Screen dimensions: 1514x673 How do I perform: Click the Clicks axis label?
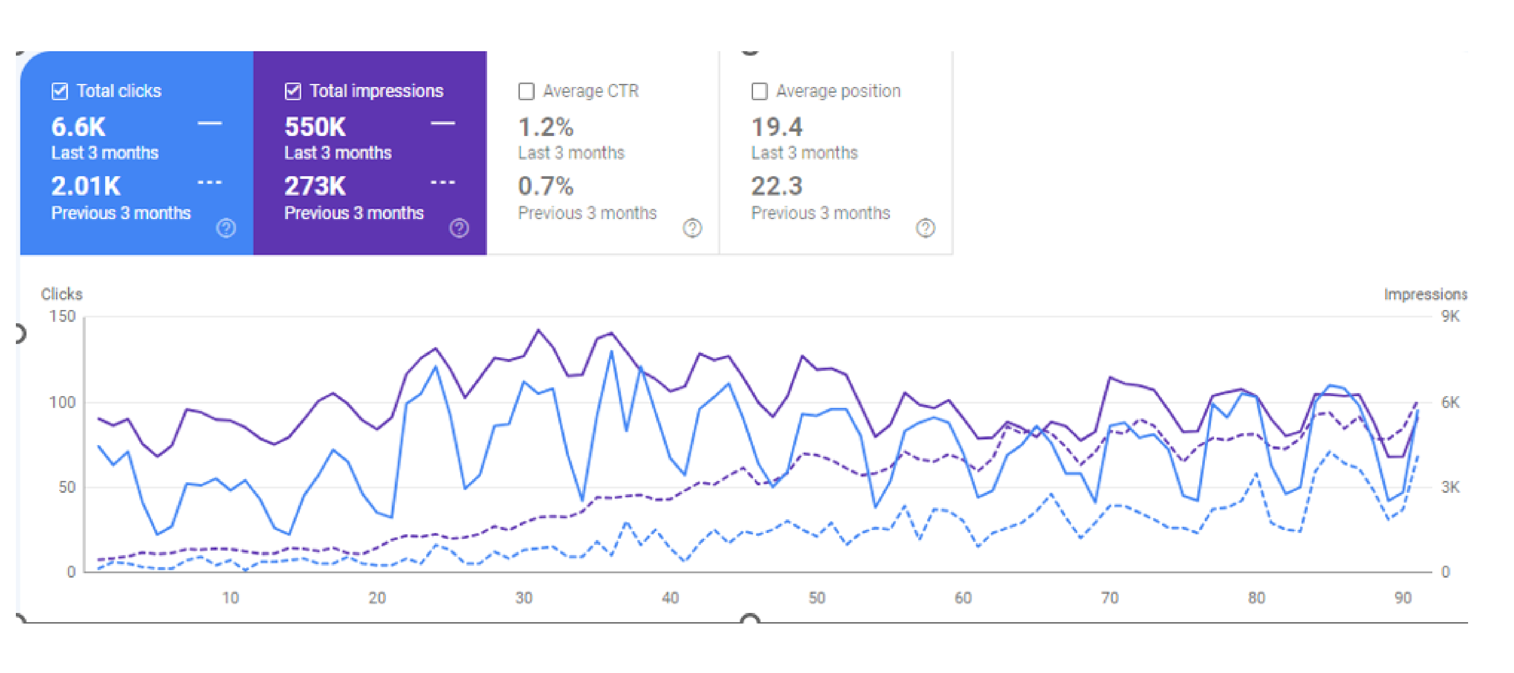tap(62, 294)
